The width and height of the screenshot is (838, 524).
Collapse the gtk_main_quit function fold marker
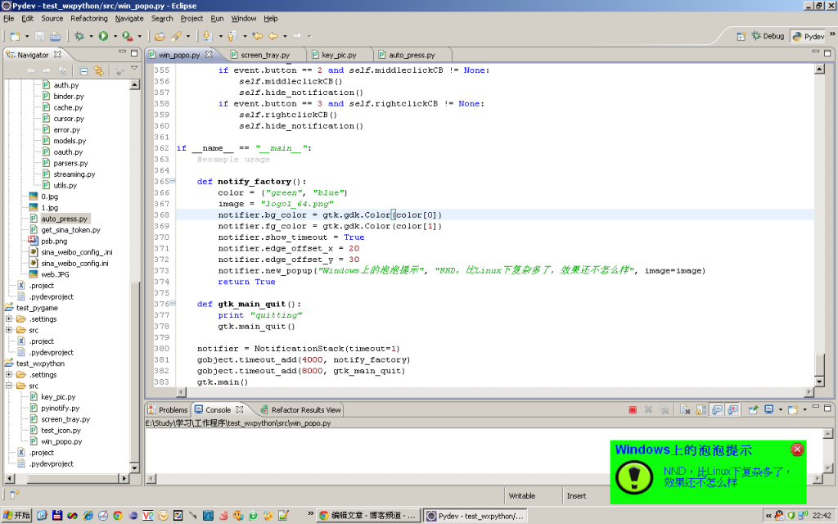pos(173,303)
